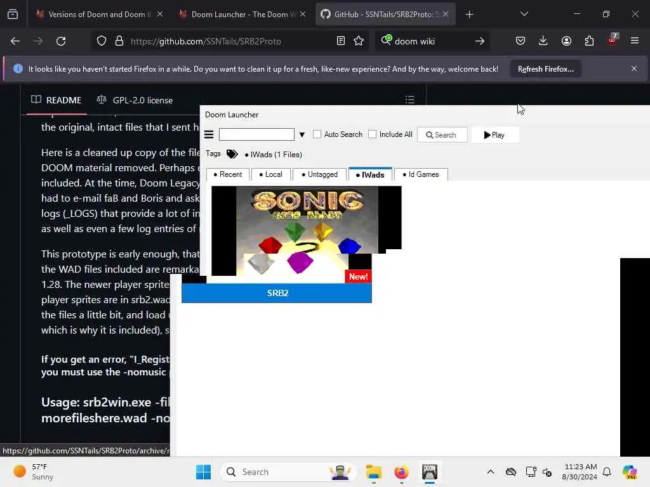Open the Firefox extensions puzzle icon
The image size is (650, 487).
tap(589, 41)
